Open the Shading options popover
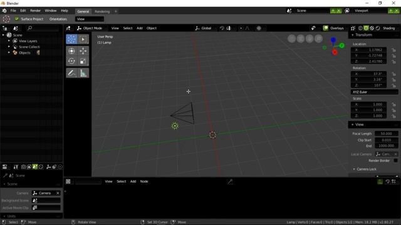401x225 pixels. pyautogui.click(x=388, y=28)
